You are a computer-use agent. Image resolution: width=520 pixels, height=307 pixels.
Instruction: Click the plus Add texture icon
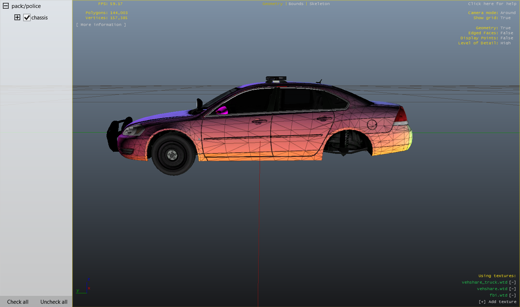click(482, 302)
